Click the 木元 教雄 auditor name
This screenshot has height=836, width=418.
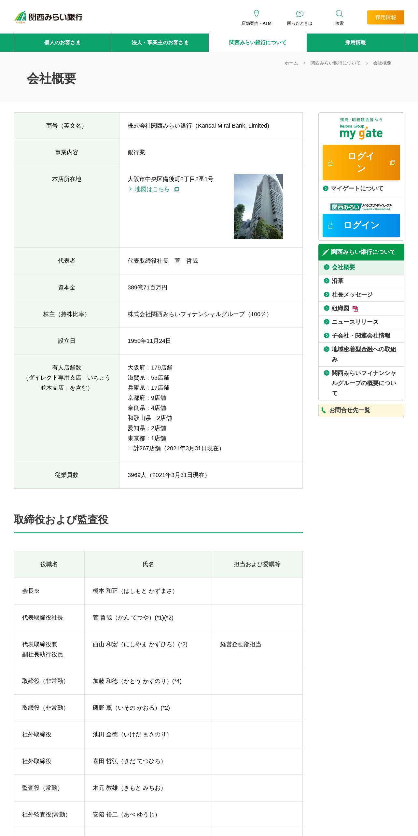[129, 788]
